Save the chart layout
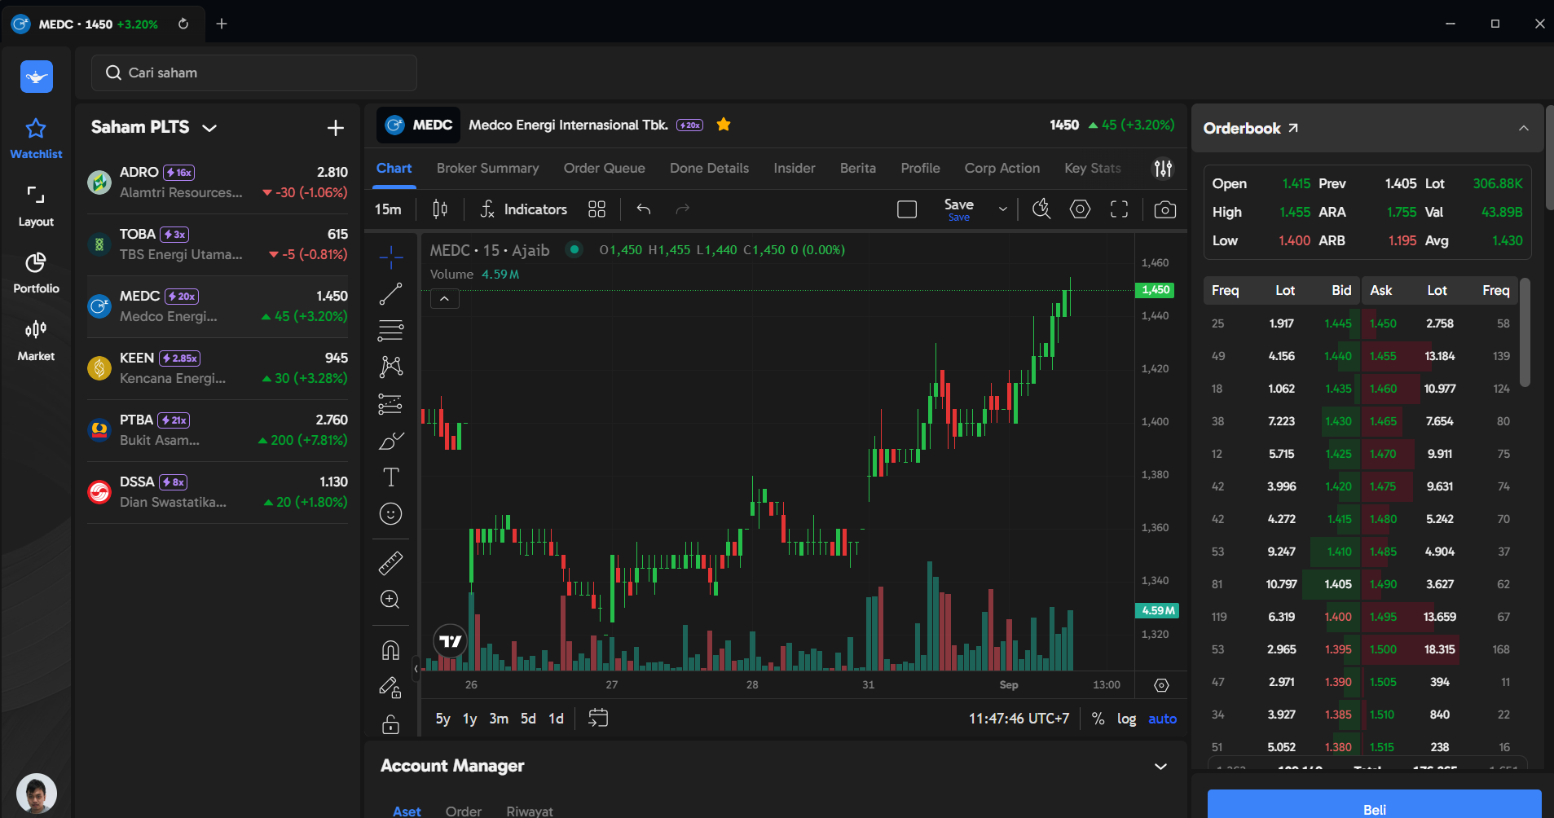 pyautogui.click(x=959, y=209)
